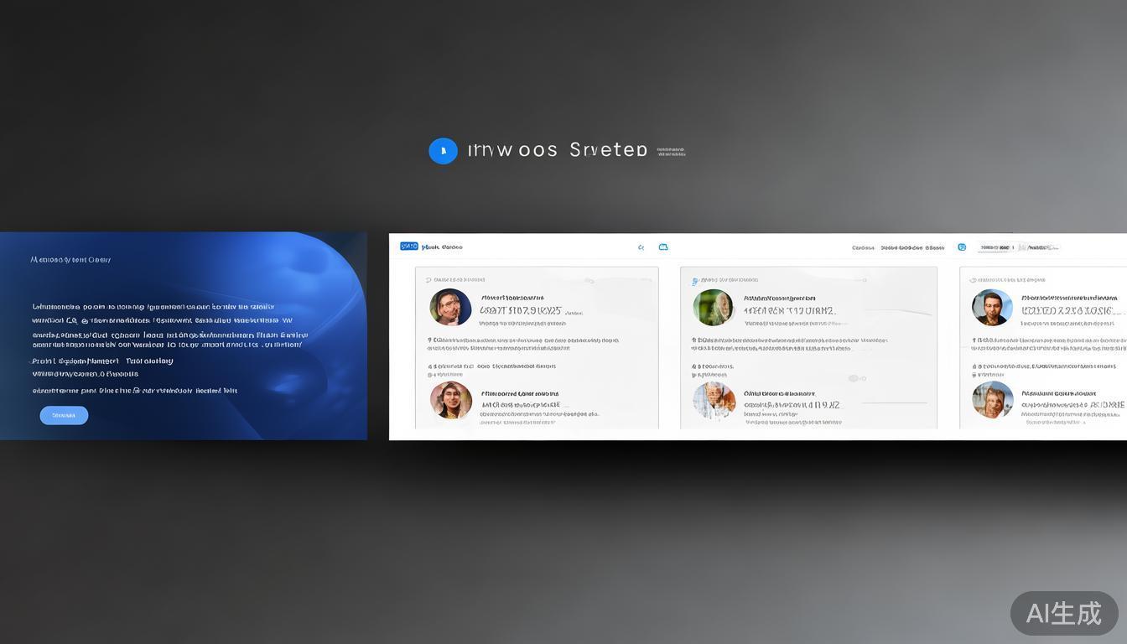Click the middle nav link in the header
Viewport: 1127px width, 644px height.
point(901,248)
